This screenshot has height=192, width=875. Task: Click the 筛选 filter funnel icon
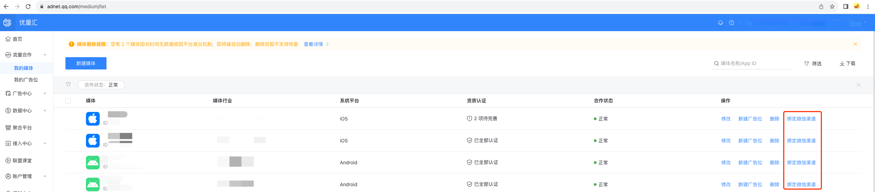(x=807, y=64)
